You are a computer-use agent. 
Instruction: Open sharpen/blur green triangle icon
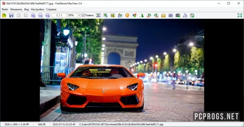coord(142,15)
